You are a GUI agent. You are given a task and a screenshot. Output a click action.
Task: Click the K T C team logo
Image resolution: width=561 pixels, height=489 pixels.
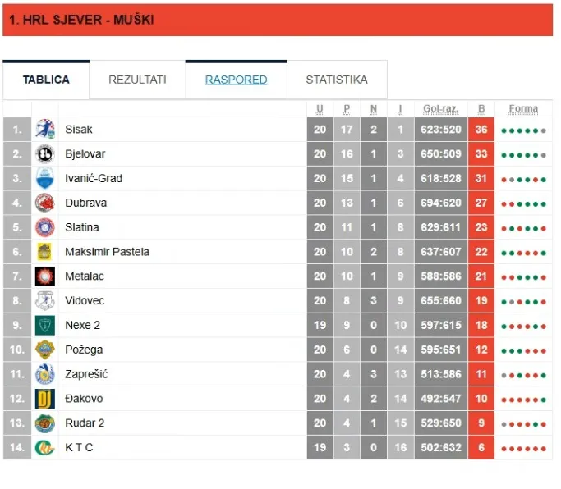(x=44, y=448)
